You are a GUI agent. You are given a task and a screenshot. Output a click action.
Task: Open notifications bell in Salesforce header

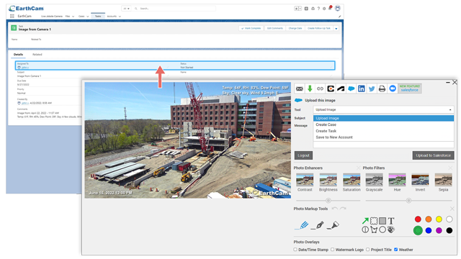(330, 8)
